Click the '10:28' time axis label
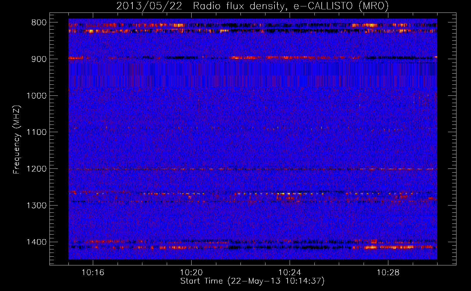Screen dimensions: 471x291 coord(388,273)
